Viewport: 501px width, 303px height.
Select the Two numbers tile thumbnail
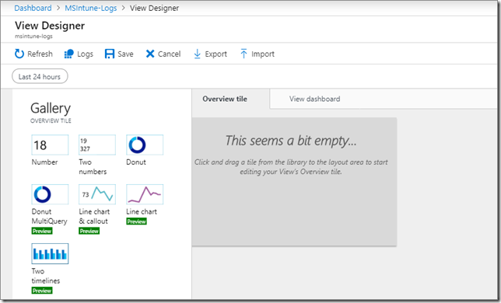click(97, 145)
